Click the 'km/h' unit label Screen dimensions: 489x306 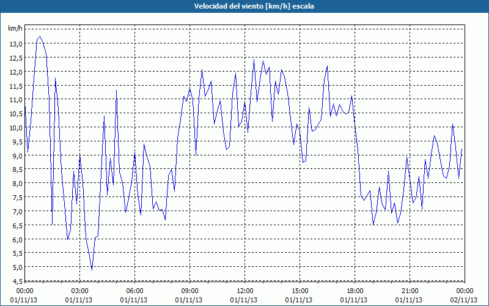click(15, 29)
